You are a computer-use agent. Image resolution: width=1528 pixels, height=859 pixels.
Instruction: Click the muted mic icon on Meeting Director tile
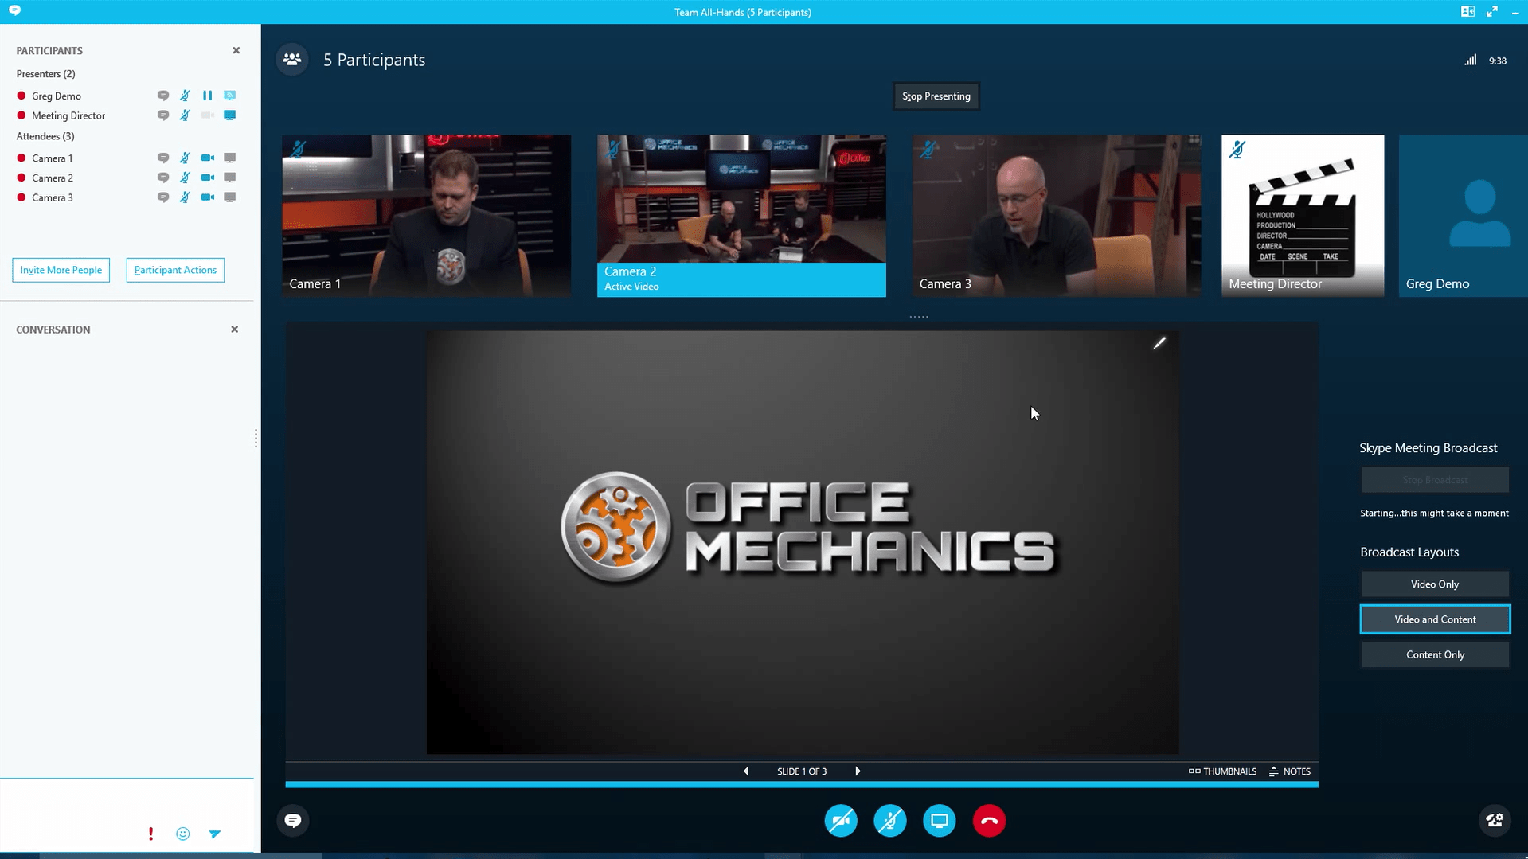click(x=1237, y=149)
